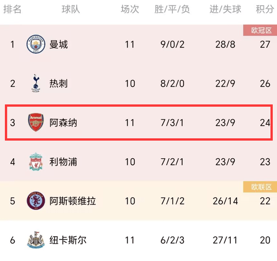Sort by the 积分 column header

[265, 9]
